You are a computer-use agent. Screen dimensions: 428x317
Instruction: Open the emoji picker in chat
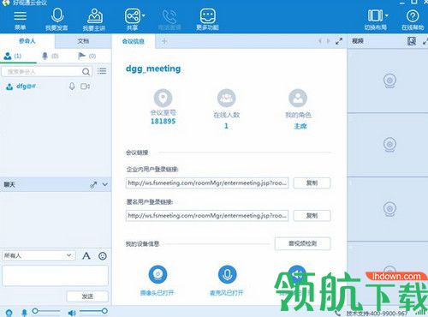click(x=103, y=256)
